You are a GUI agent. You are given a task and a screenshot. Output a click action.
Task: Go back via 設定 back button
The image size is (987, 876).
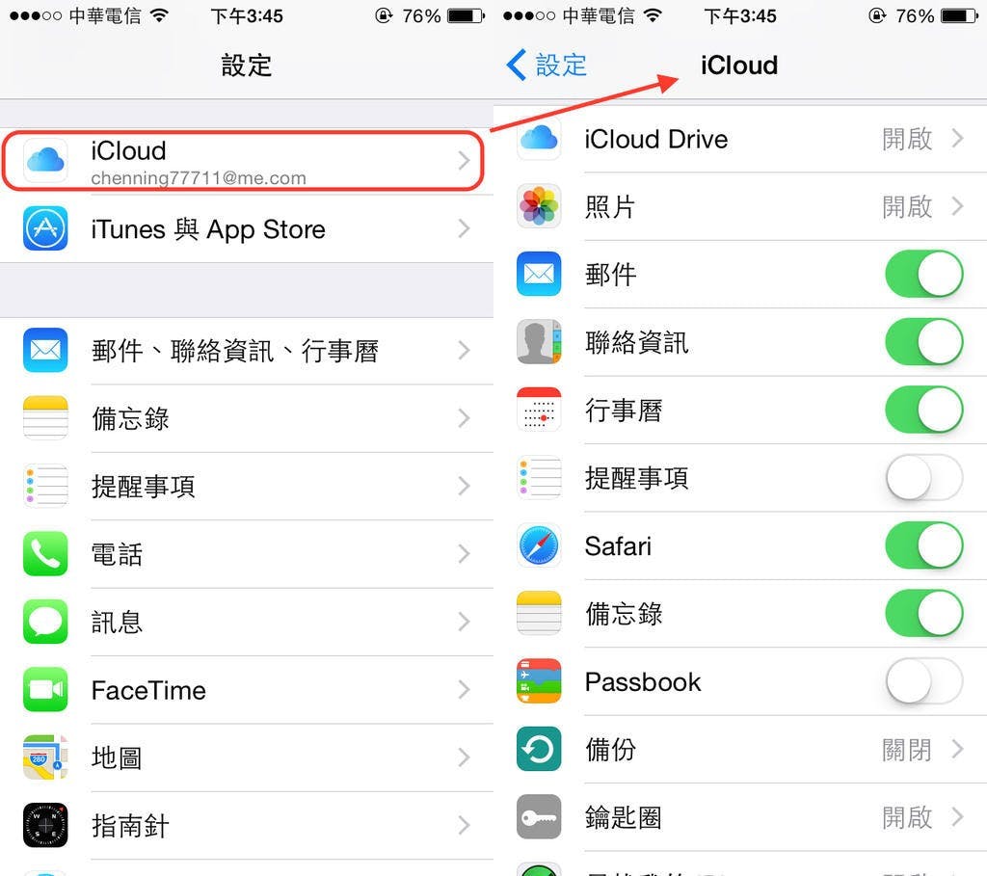tap(547, 65)
